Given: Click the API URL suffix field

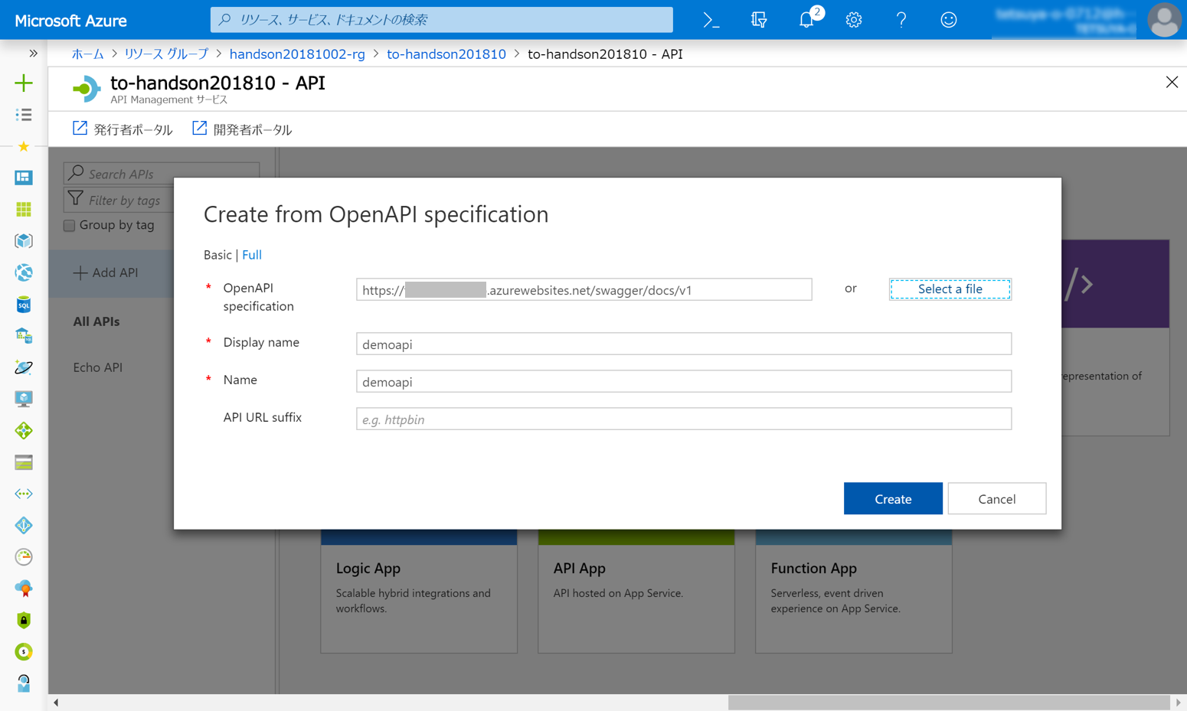Looking at the screenshot, I should click(682, 418).
